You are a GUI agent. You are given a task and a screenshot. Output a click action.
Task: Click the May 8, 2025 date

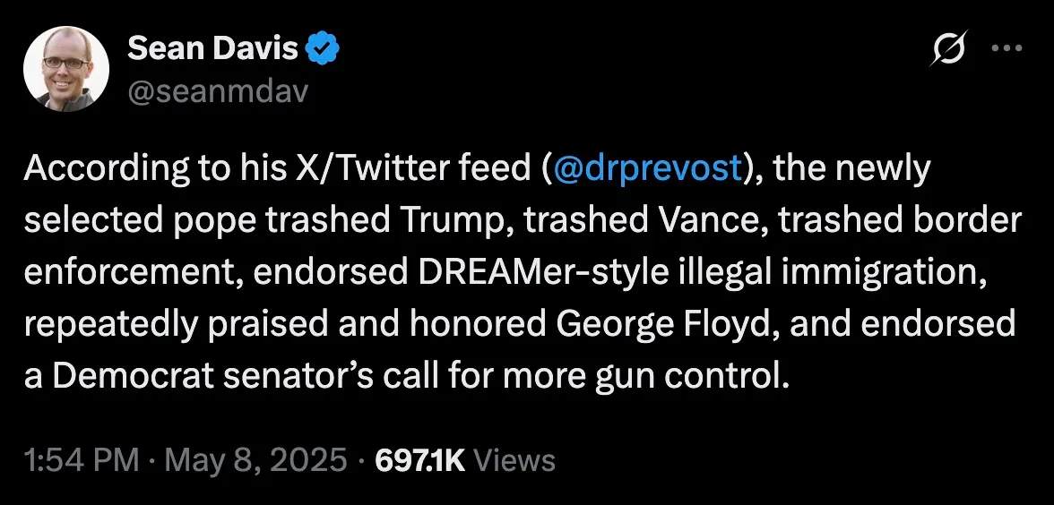255,460
